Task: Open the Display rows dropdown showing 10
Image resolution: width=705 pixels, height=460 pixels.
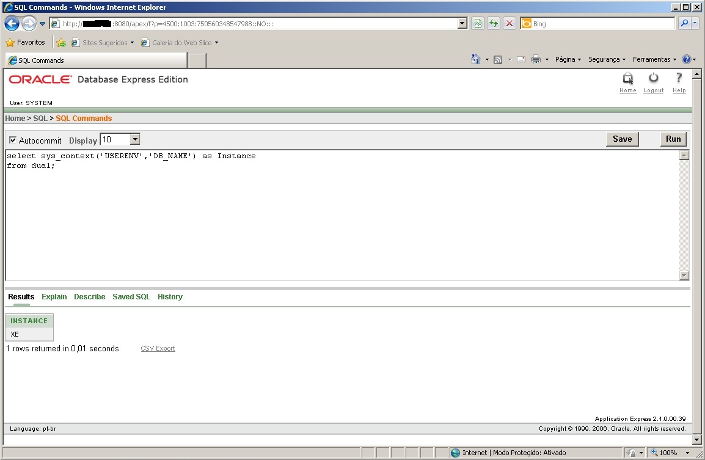Action: [x=136, y=139]
